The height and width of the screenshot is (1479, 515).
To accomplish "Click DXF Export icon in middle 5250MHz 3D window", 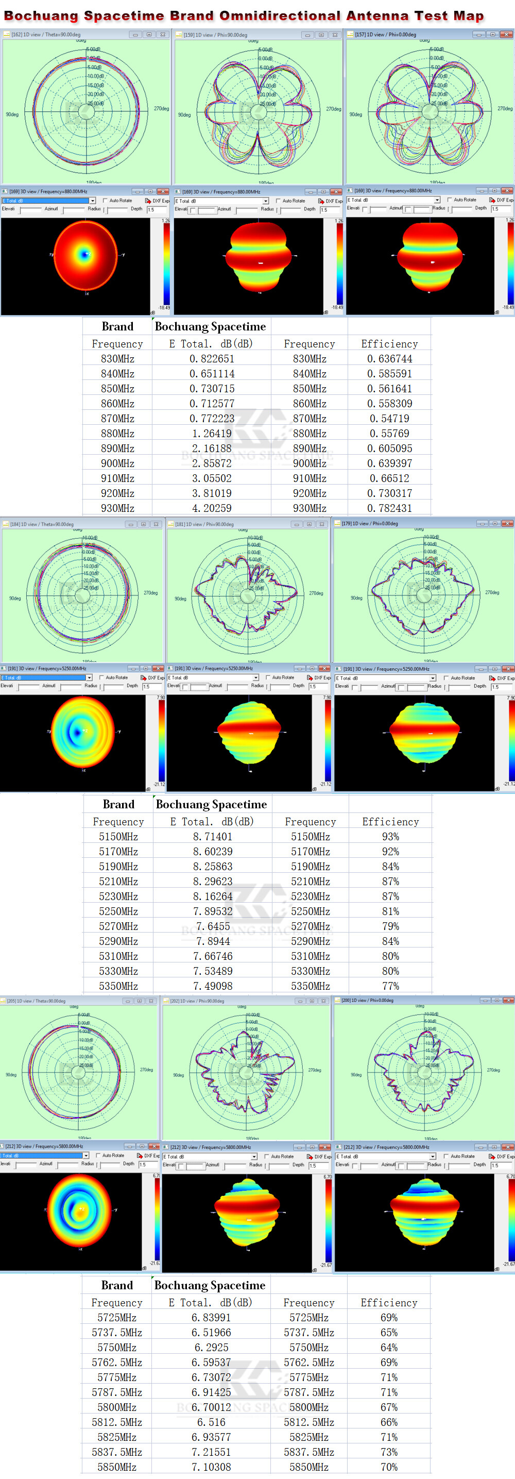I will pyautogui.click(x=310, y=677).
